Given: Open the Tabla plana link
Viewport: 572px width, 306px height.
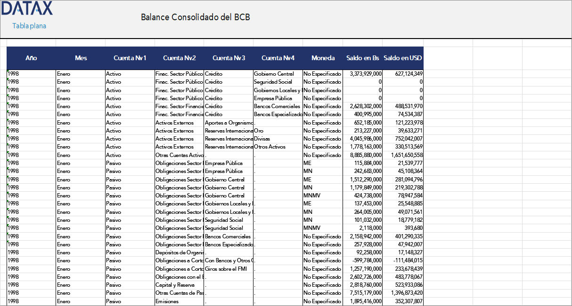Looking at the screenshot, I should tap(28, 26).
